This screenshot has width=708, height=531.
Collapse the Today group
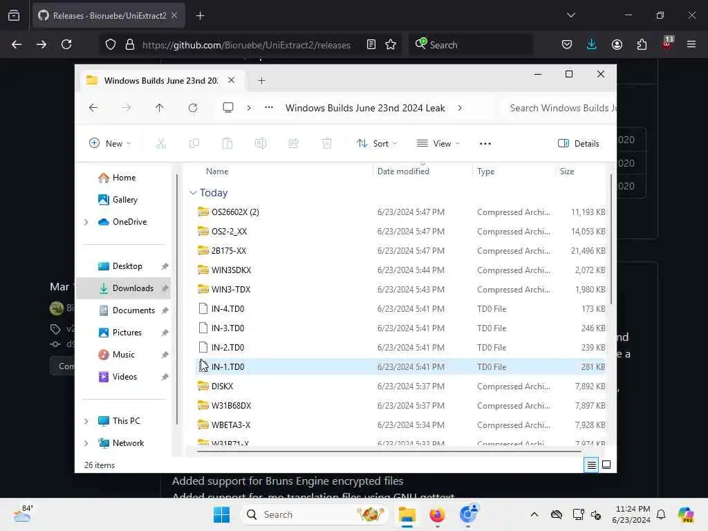(194, 193)
